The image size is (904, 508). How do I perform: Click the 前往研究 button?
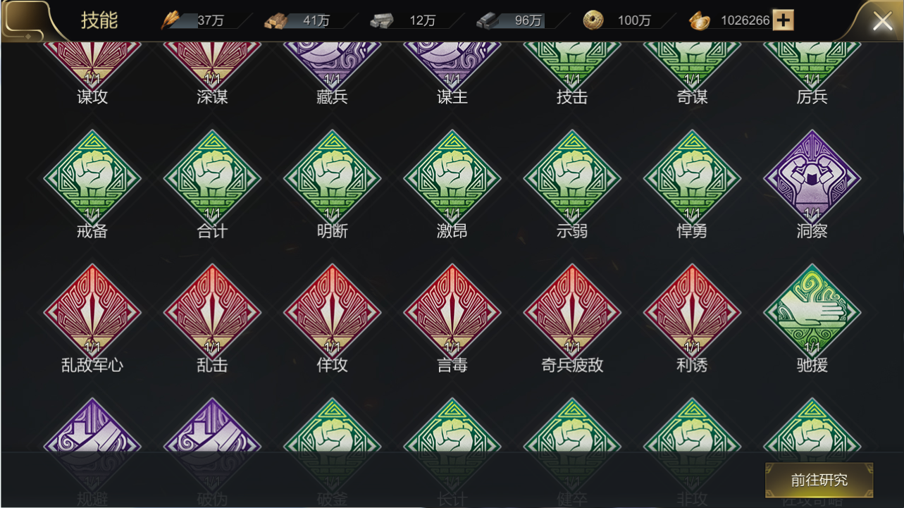pyautogui.click(x=819, y=481)
